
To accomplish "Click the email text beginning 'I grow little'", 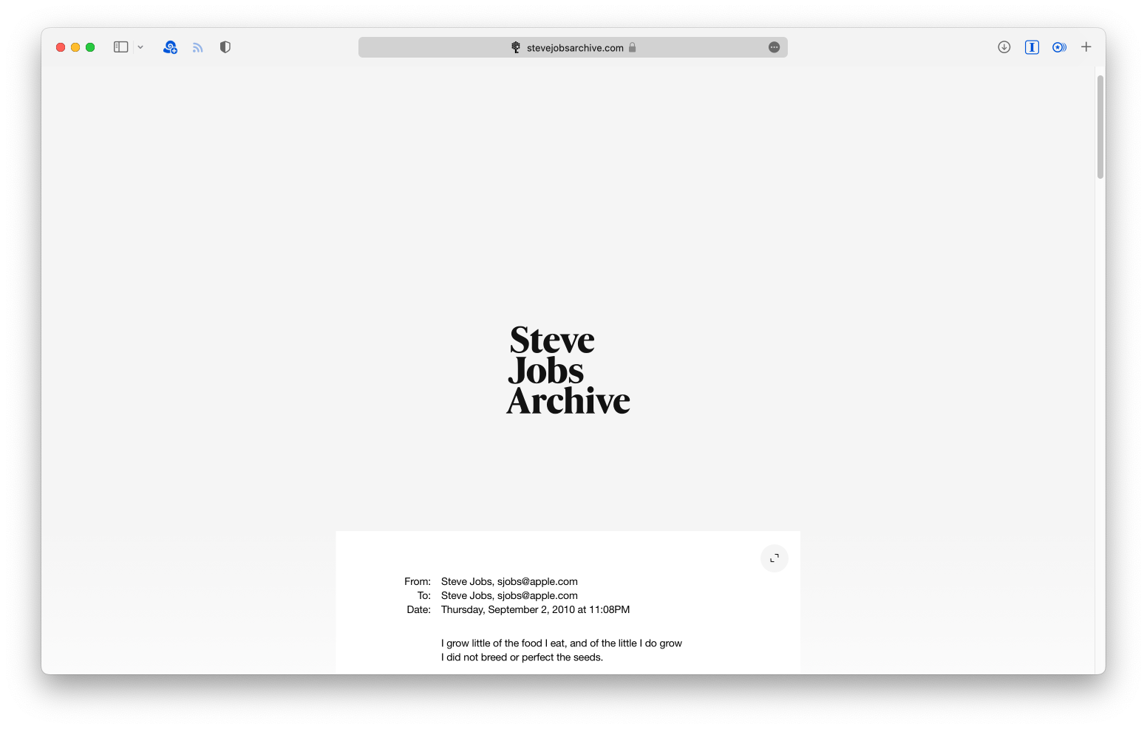I will coord(561,643).
